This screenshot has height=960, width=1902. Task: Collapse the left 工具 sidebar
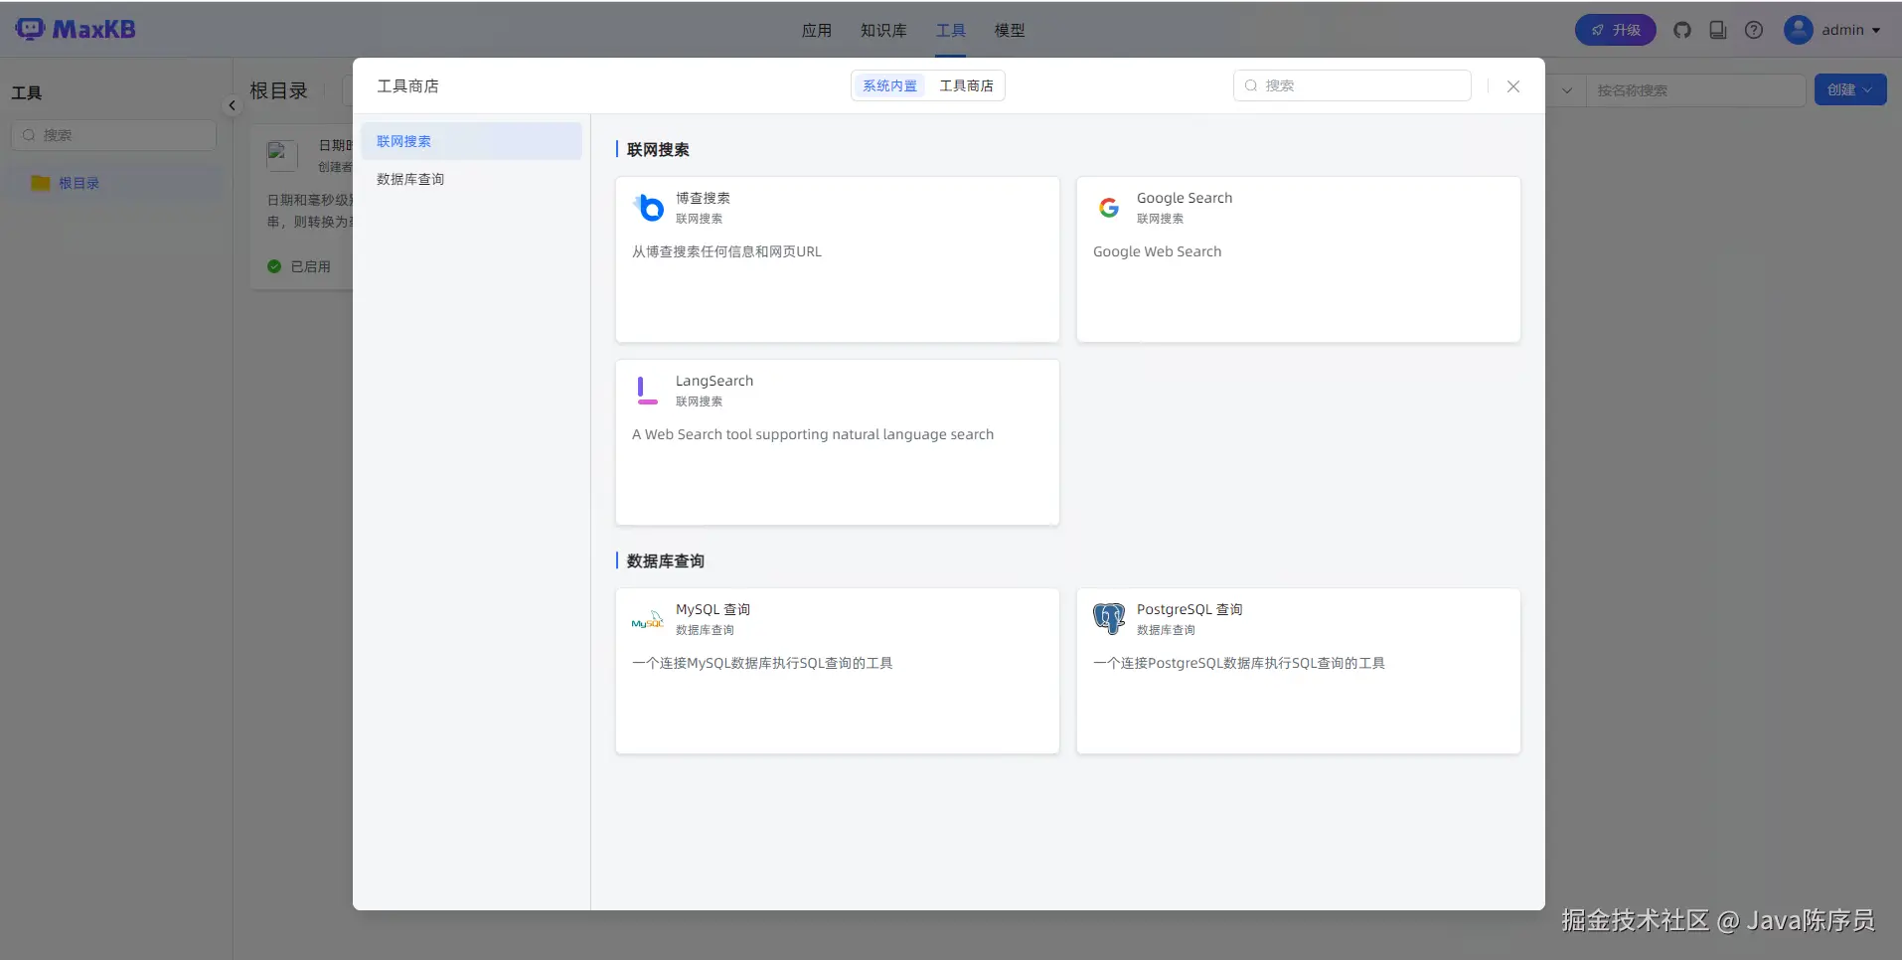tap(232, 105)
